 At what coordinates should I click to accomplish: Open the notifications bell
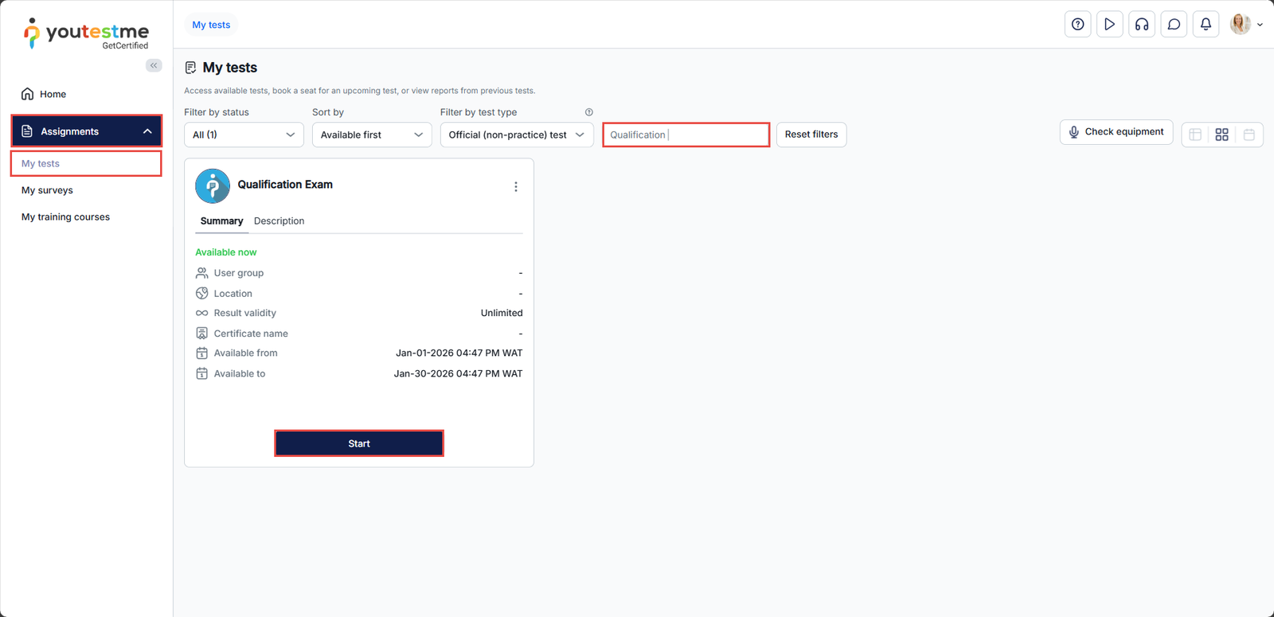pyautogui.click(x=1206, y=25)
